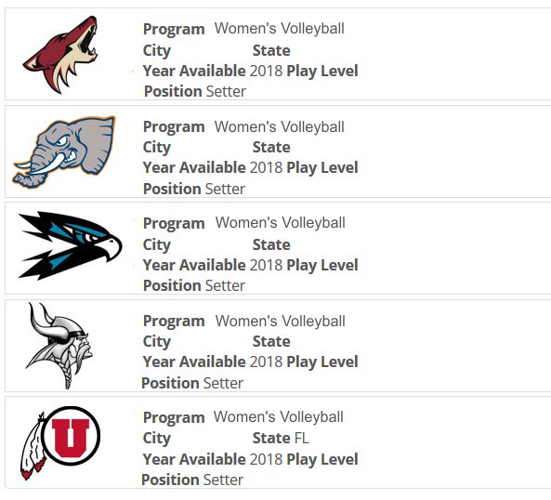Click the FL state value
Image resolution: width=551 pixels, height=500 pixels.
pos(301,438)
